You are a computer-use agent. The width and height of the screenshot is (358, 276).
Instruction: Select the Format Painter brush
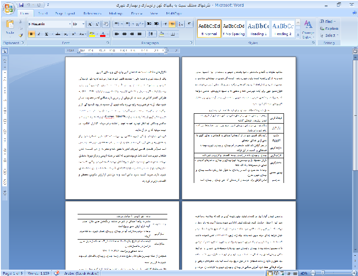tap(21, 35)
